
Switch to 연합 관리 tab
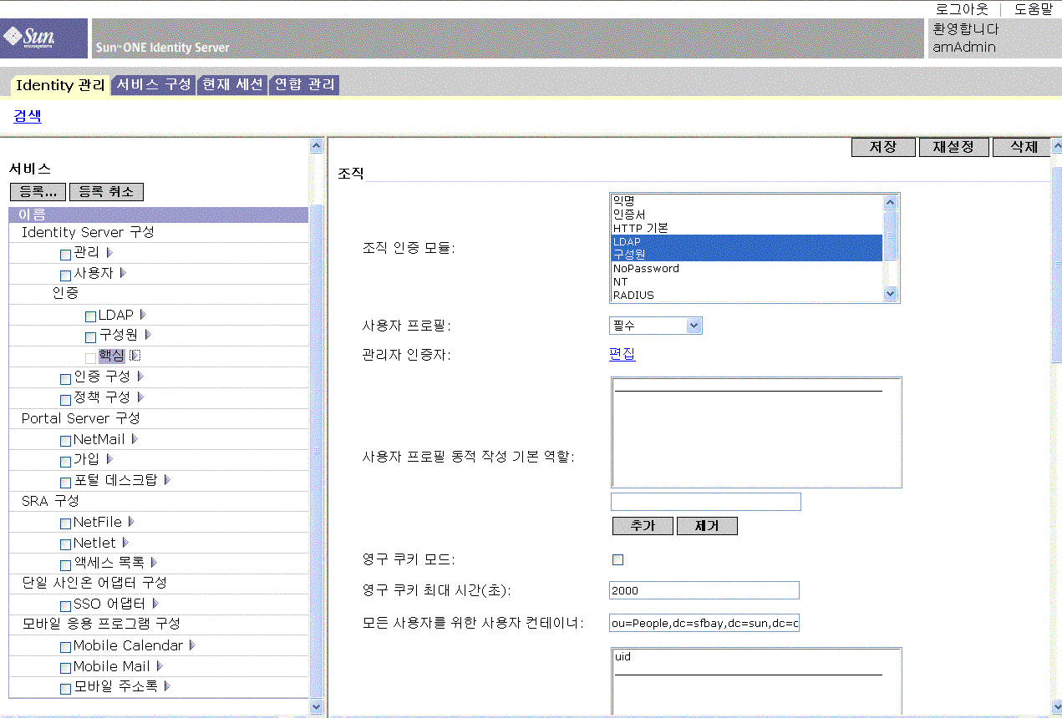coord(304,85)
